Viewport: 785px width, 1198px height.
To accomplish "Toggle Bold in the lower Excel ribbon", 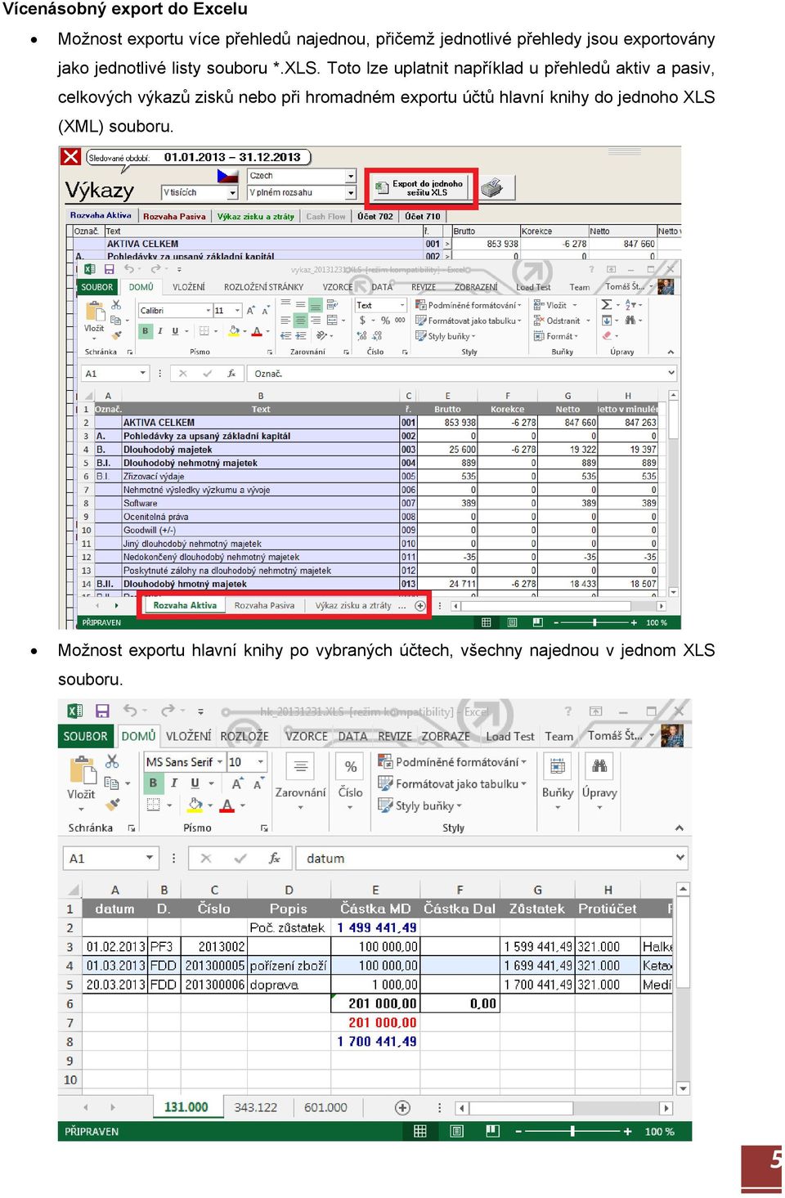I will [152, 783].
